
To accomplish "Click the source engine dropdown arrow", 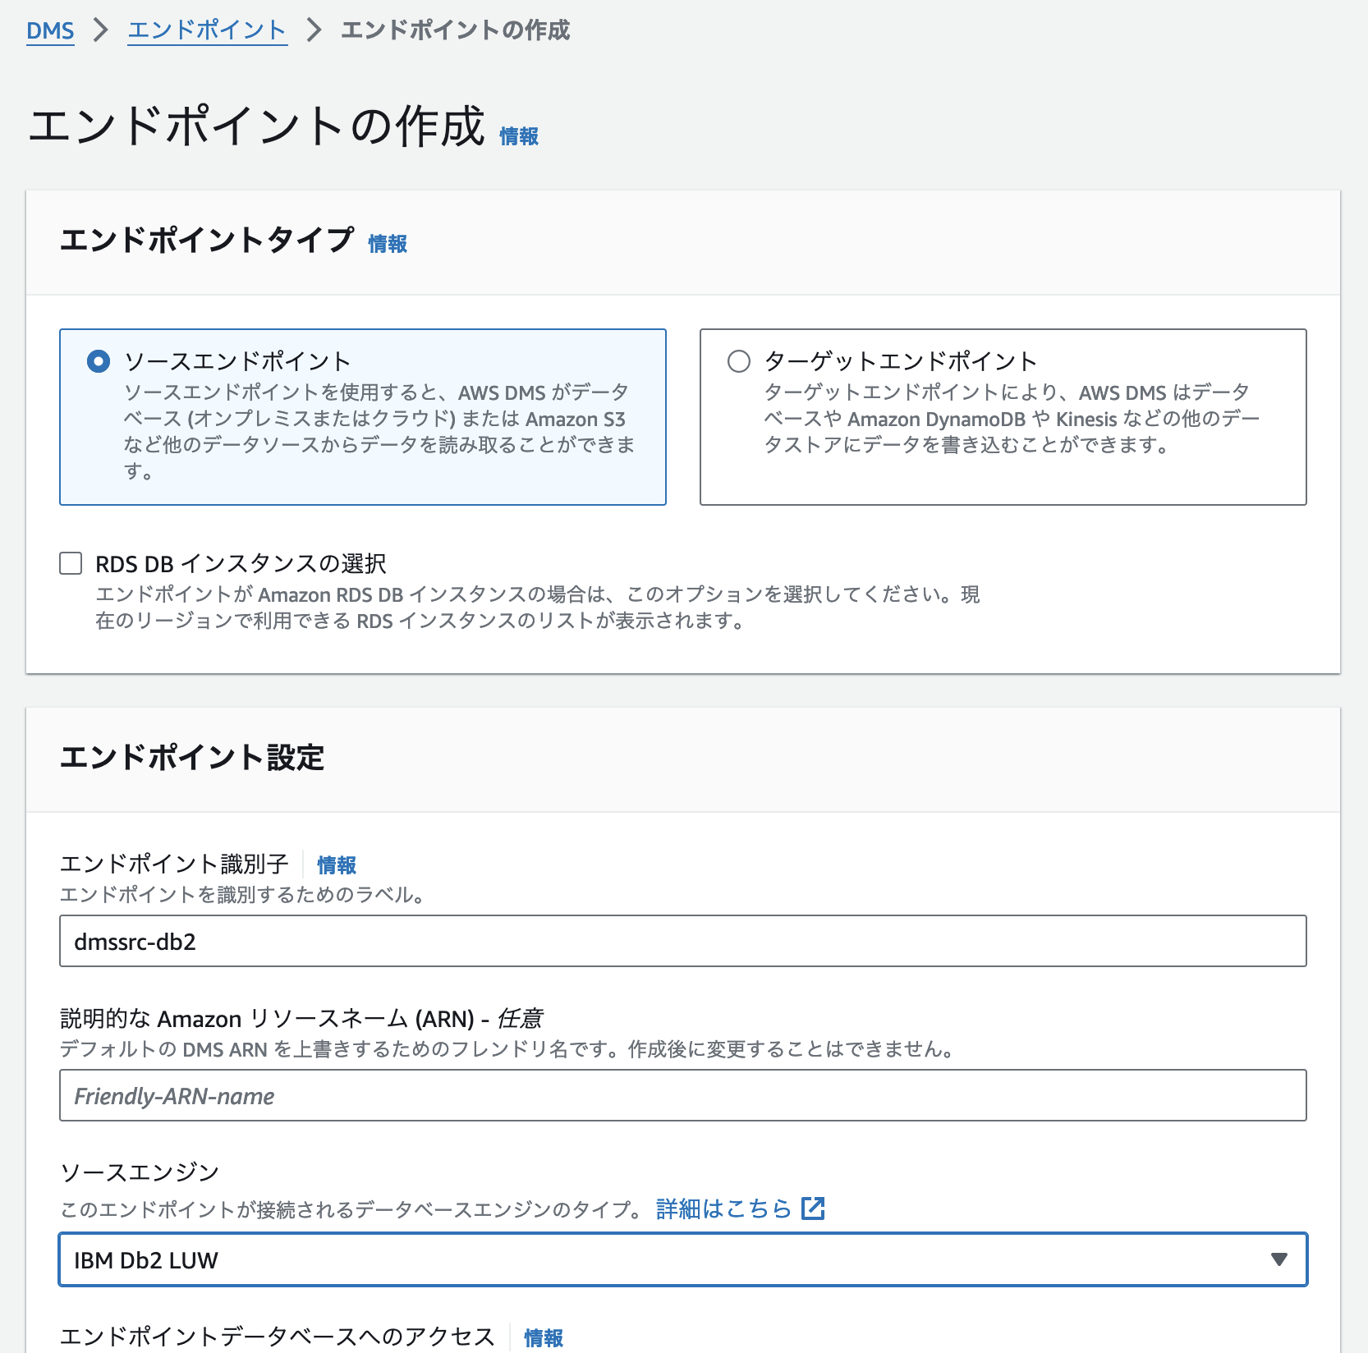I will 1278,1259.
